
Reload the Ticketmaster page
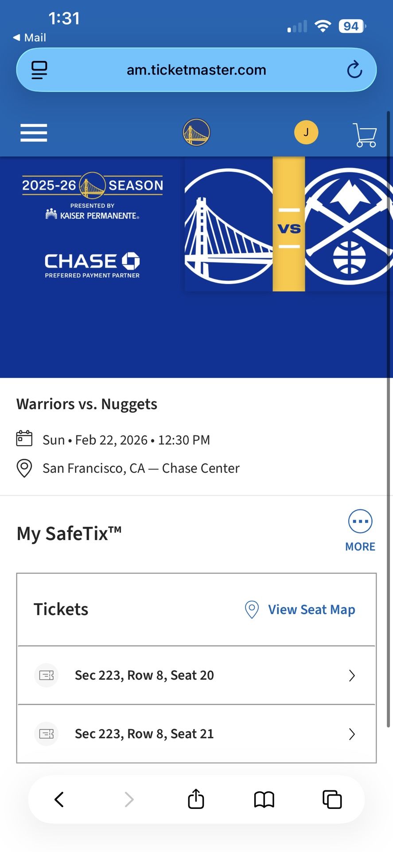354,70
